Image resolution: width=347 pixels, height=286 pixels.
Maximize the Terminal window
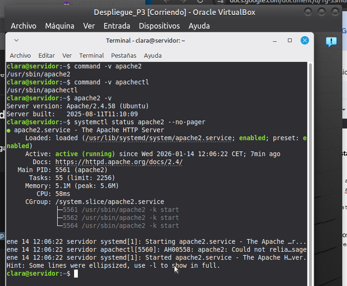point(290,41)
